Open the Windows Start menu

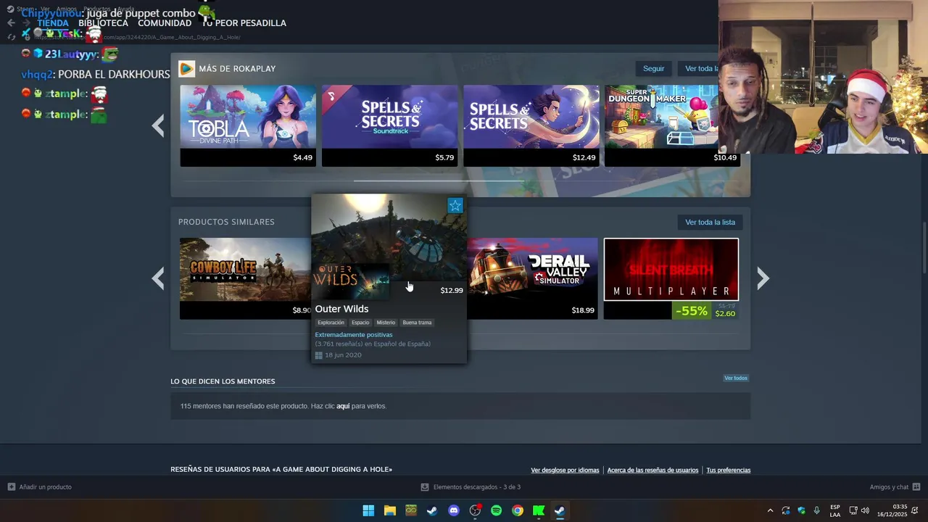[368, 510]
